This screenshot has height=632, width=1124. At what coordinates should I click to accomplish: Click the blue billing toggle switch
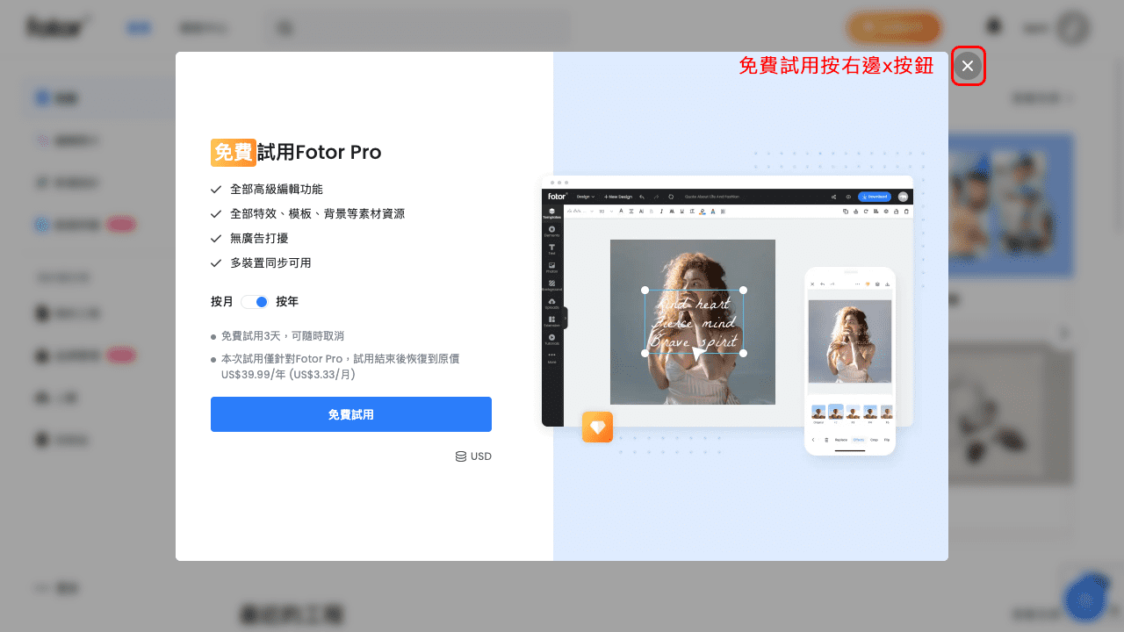click(x=255, y=301)
